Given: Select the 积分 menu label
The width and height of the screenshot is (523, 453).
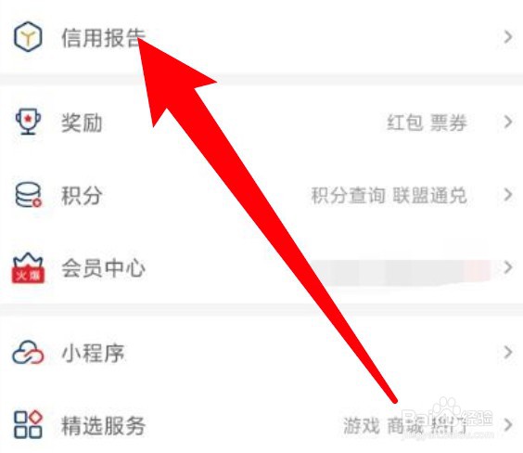Looking at the screenshot, I should (82, 195).
